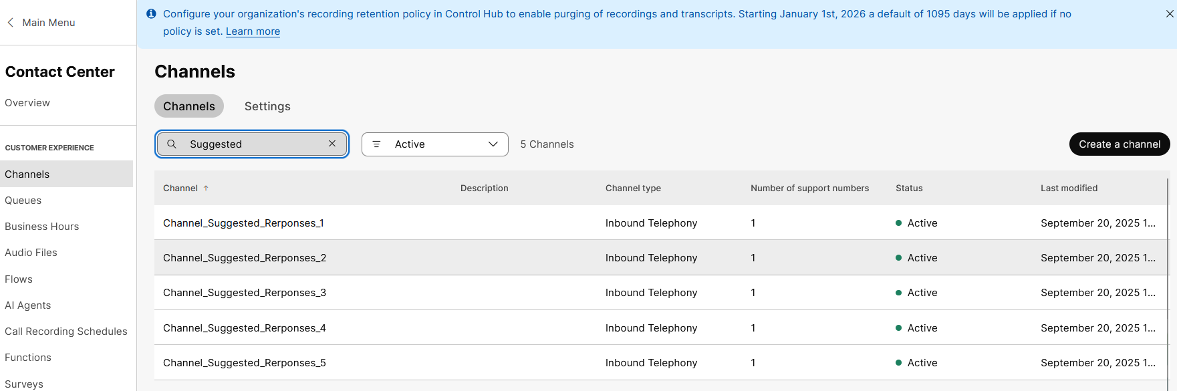The width and height of the screenshot is (1177, 391).
Task: Click the magnifier search icon
Action: [172, 144]
